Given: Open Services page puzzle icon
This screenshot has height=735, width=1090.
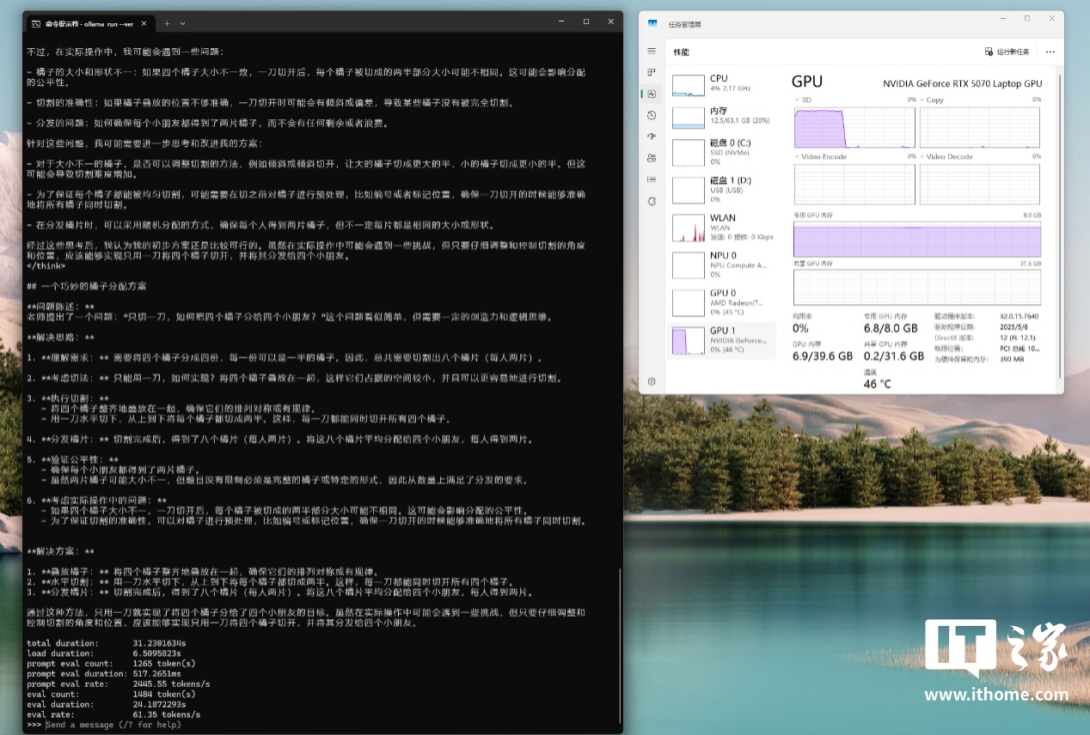Looking at the screenshot, I should click(652, 201).
